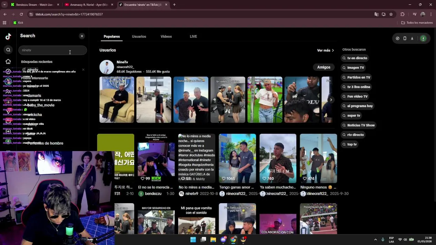
Task: Open 'Mi pana que vomita con el sonido' video
Action: pyautogui.click(x=197, y=219)
